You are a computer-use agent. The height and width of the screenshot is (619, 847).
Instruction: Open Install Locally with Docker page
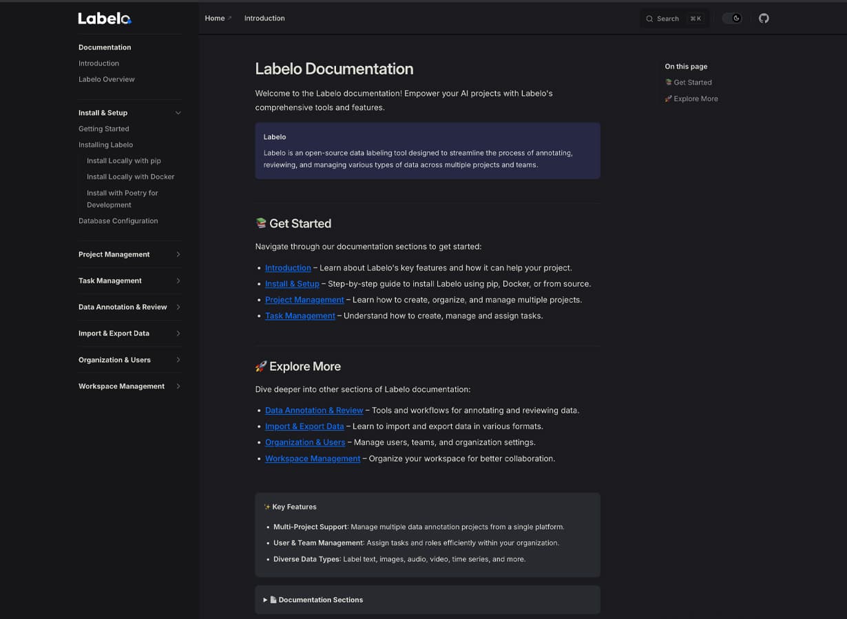tap(131, 177)
